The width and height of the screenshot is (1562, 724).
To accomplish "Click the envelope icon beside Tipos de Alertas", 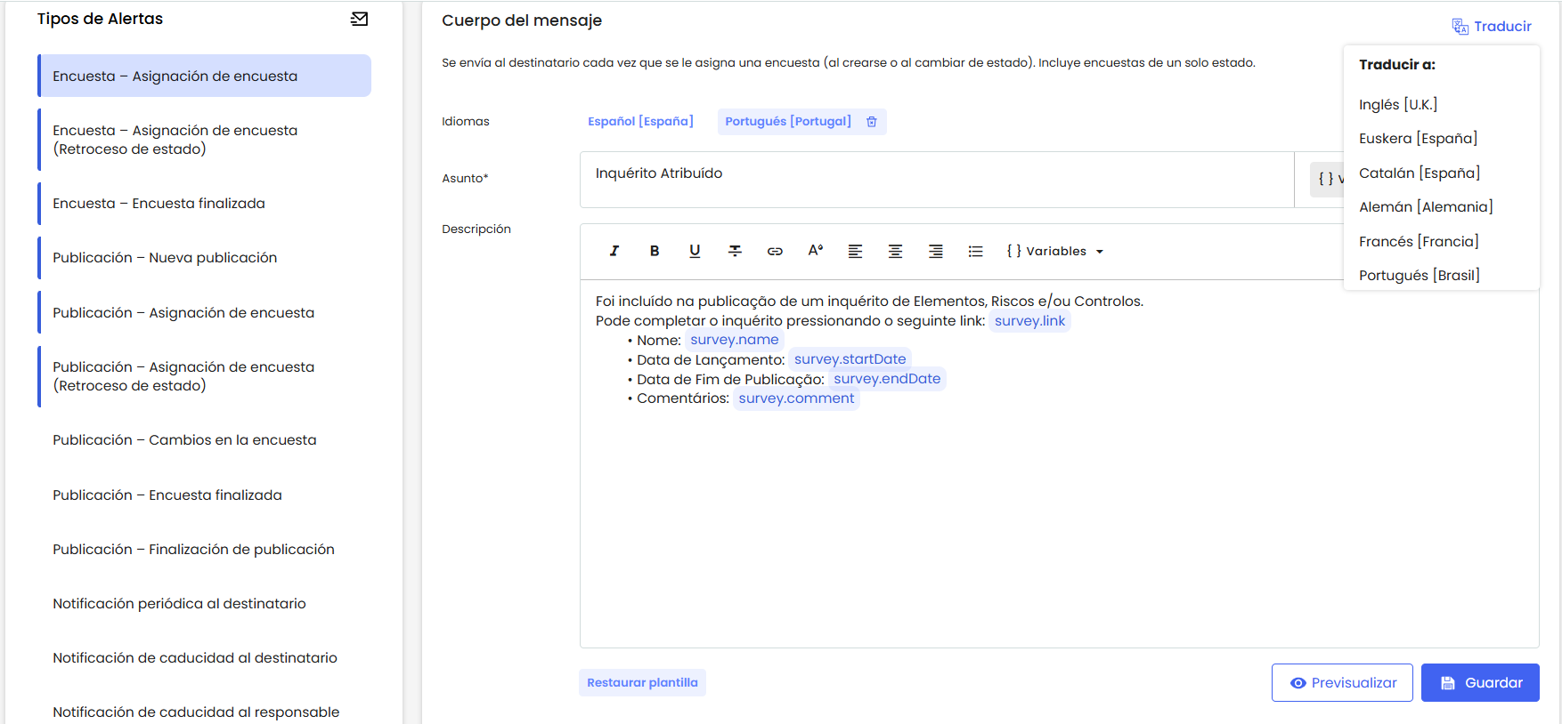I will coord(359,19).
